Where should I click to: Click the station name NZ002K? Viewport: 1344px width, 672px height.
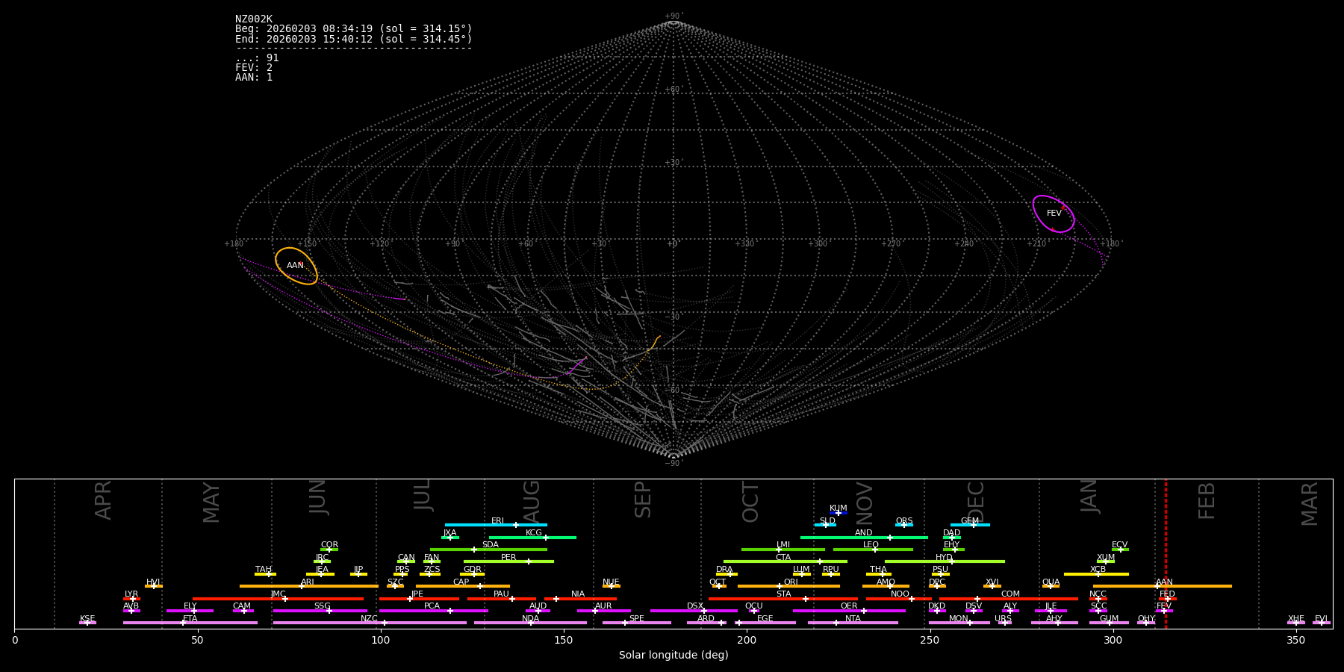(x=254, y=19)
